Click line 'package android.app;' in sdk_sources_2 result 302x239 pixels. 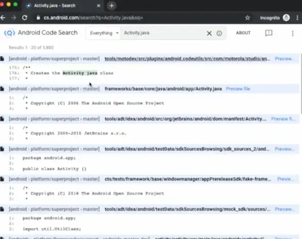(x=49, y=158)
